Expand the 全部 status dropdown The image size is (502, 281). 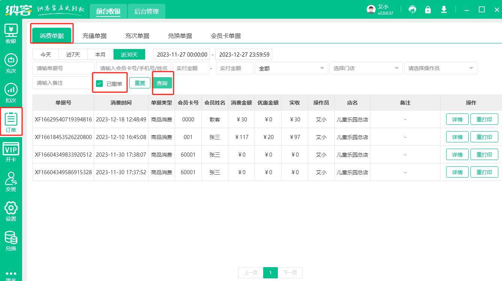[291, 68]
